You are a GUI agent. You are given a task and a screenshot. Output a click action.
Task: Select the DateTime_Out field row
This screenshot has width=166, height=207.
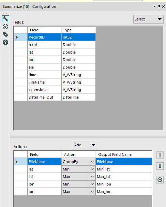point(55,97)
